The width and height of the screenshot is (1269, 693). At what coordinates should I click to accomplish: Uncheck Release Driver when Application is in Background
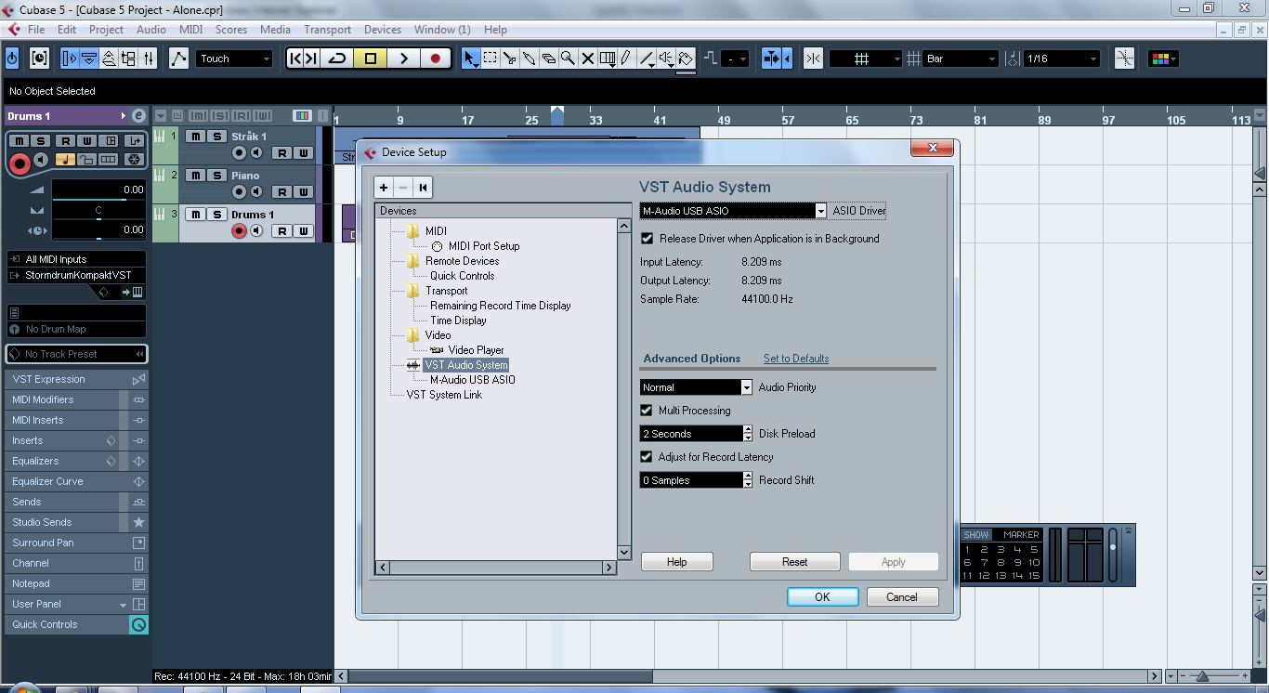(648, 239)
